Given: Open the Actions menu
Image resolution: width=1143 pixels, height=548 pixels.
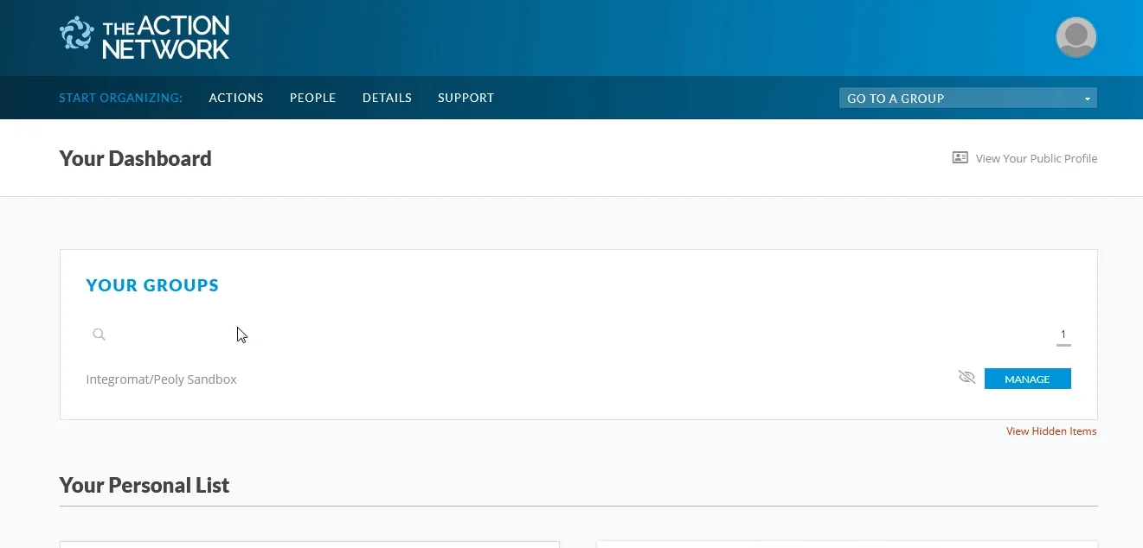Looking at the screenshot, I should [236, 98].
